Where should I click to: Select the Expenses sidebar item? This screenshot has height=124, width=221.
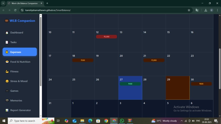[x=20, y=52]
